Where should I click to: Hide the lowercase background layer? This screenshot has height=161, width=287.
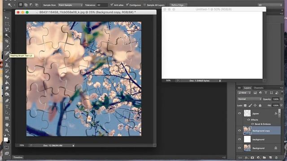[239, 139]
